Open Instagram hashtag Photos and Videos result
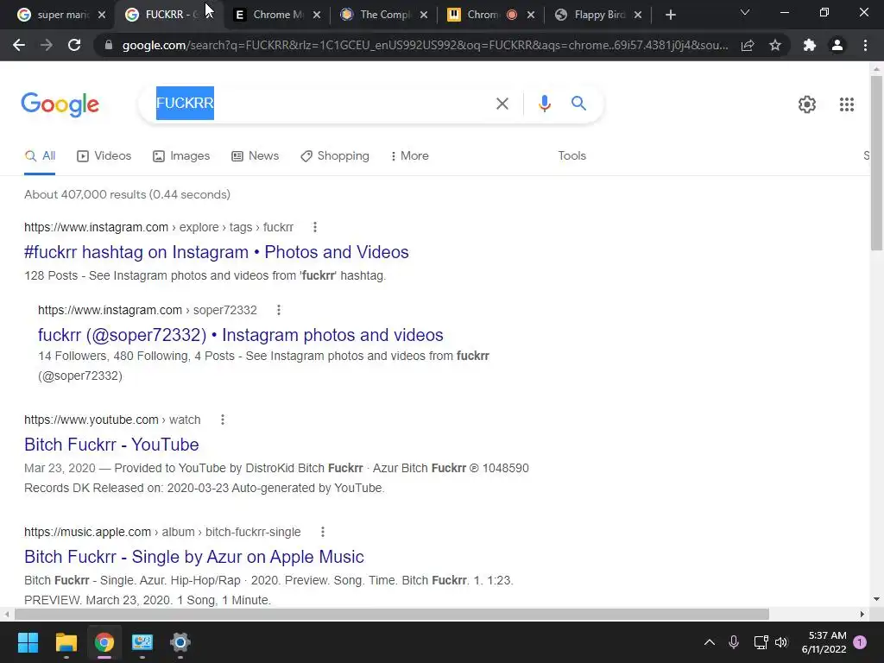 pyautogui.click(x=217, y=252)
